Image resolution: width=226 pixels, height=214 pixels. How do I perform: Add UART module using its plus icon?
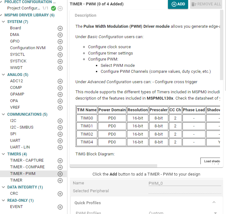click(x=60, y=141)
